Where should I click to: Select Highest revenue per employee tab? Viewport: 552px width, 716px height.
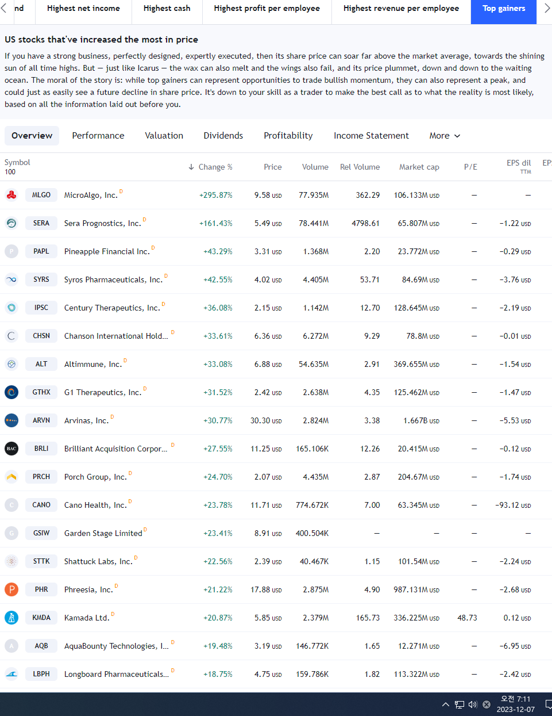(x=401, y=9)
